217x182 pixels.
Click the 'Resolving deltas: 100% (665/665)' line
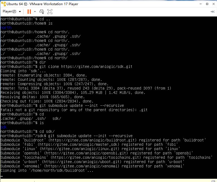coord(43,97)
